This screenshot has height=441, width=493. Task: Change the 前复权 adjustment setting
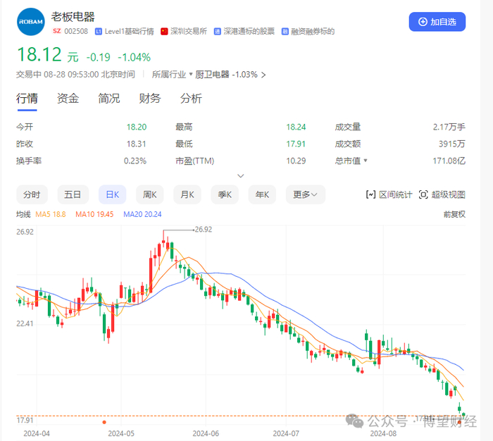tap(454, 215)
